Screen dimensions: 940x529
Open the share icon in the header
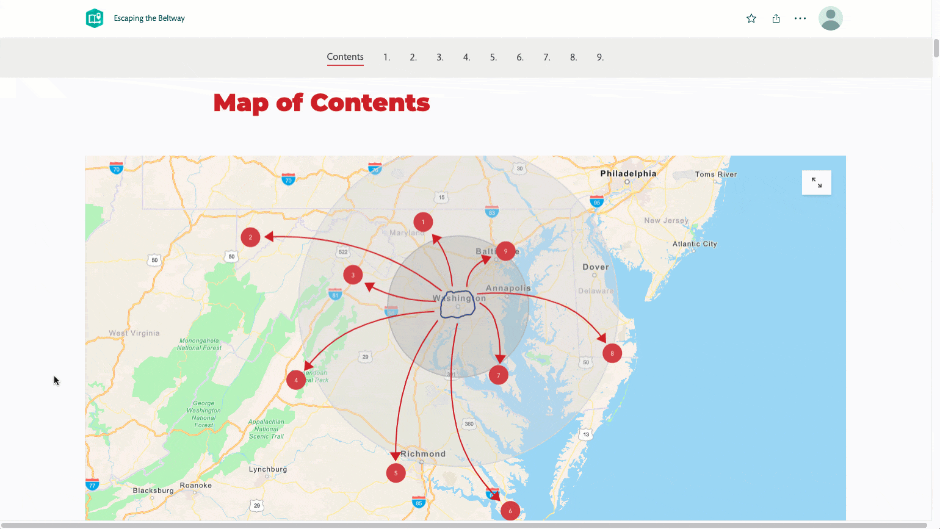776,18
